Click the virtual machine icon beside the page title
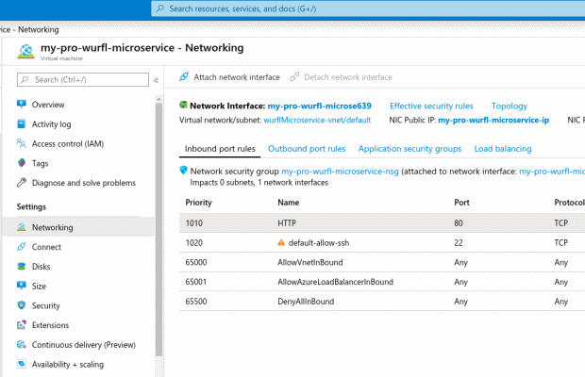 coord(25,52)
